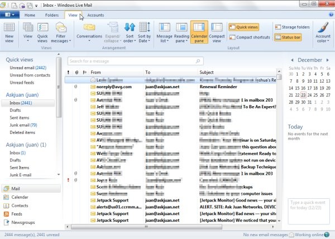Click the Search for a message field

pyautogui.click(x=136, y=61)
